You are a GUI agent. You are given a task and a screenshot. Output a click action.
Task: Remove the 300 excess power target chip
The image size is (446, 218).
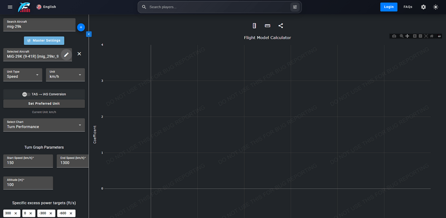[16, 213]
